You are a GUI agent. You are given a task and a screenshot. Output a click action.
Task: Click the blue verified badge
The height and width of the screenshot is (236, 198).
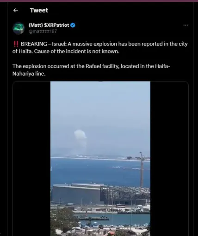(x=73, y=25)
